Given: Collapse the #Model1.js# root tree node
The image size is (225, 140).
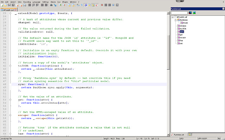Looking at the screenshot, I should pos(173,17).
